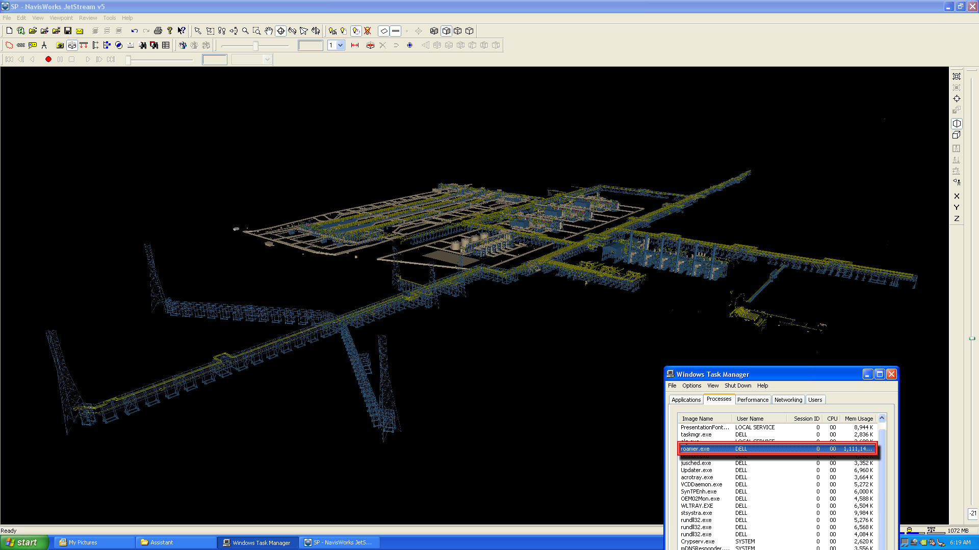The width and height of the screenshot is (979, 550).
Task: Toggle surfaces rendering primitive
Action: (384, 31)
